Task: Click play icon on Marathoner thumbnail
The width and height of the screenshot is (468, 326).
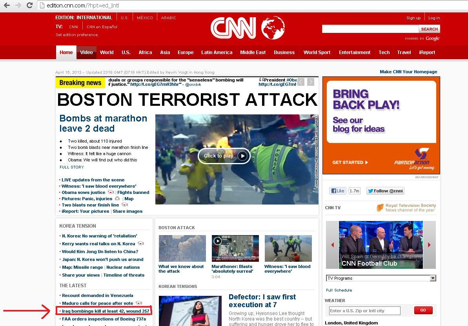Action: click(218, 241)
